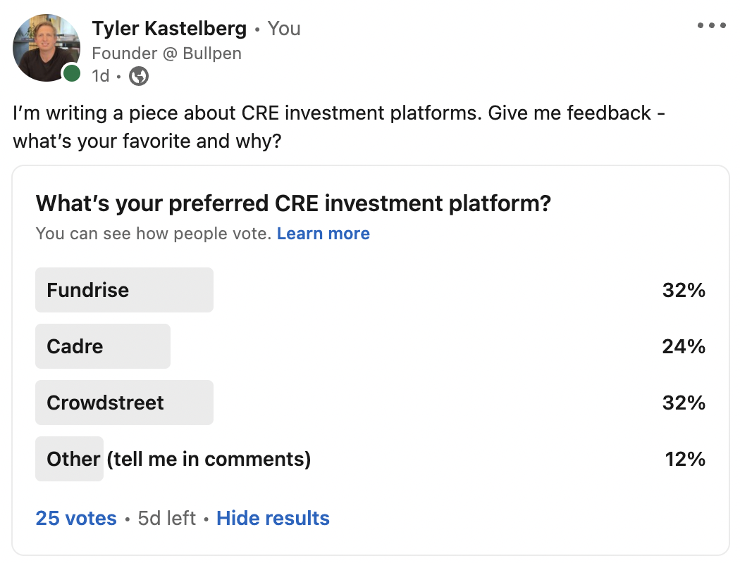Click the 32% result beside Crowdstreet
The width and height of the screenshot is (740, 563).
[684, 403]
